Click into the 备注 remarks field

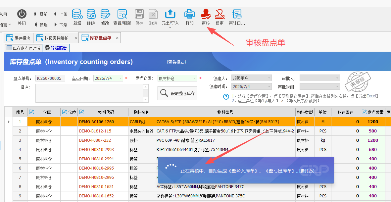pos(89,93)
